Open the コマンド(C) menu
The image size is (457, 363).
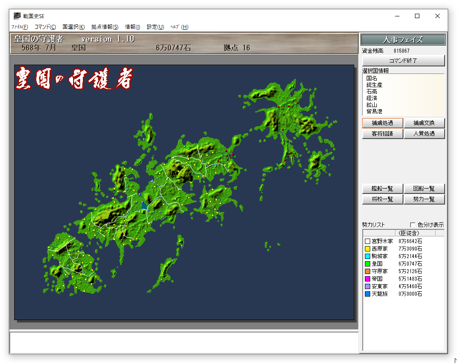click(45, 27)
